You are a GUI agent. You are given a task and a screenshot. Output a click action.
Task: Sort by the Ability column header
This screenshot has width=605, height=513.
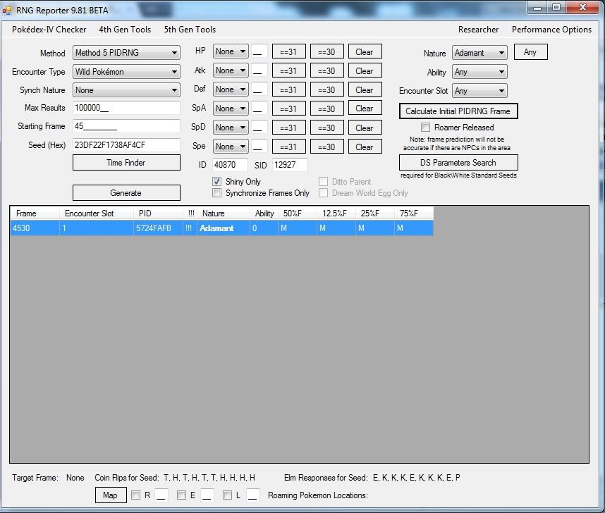pyautogui.click(x=264, y=214)
